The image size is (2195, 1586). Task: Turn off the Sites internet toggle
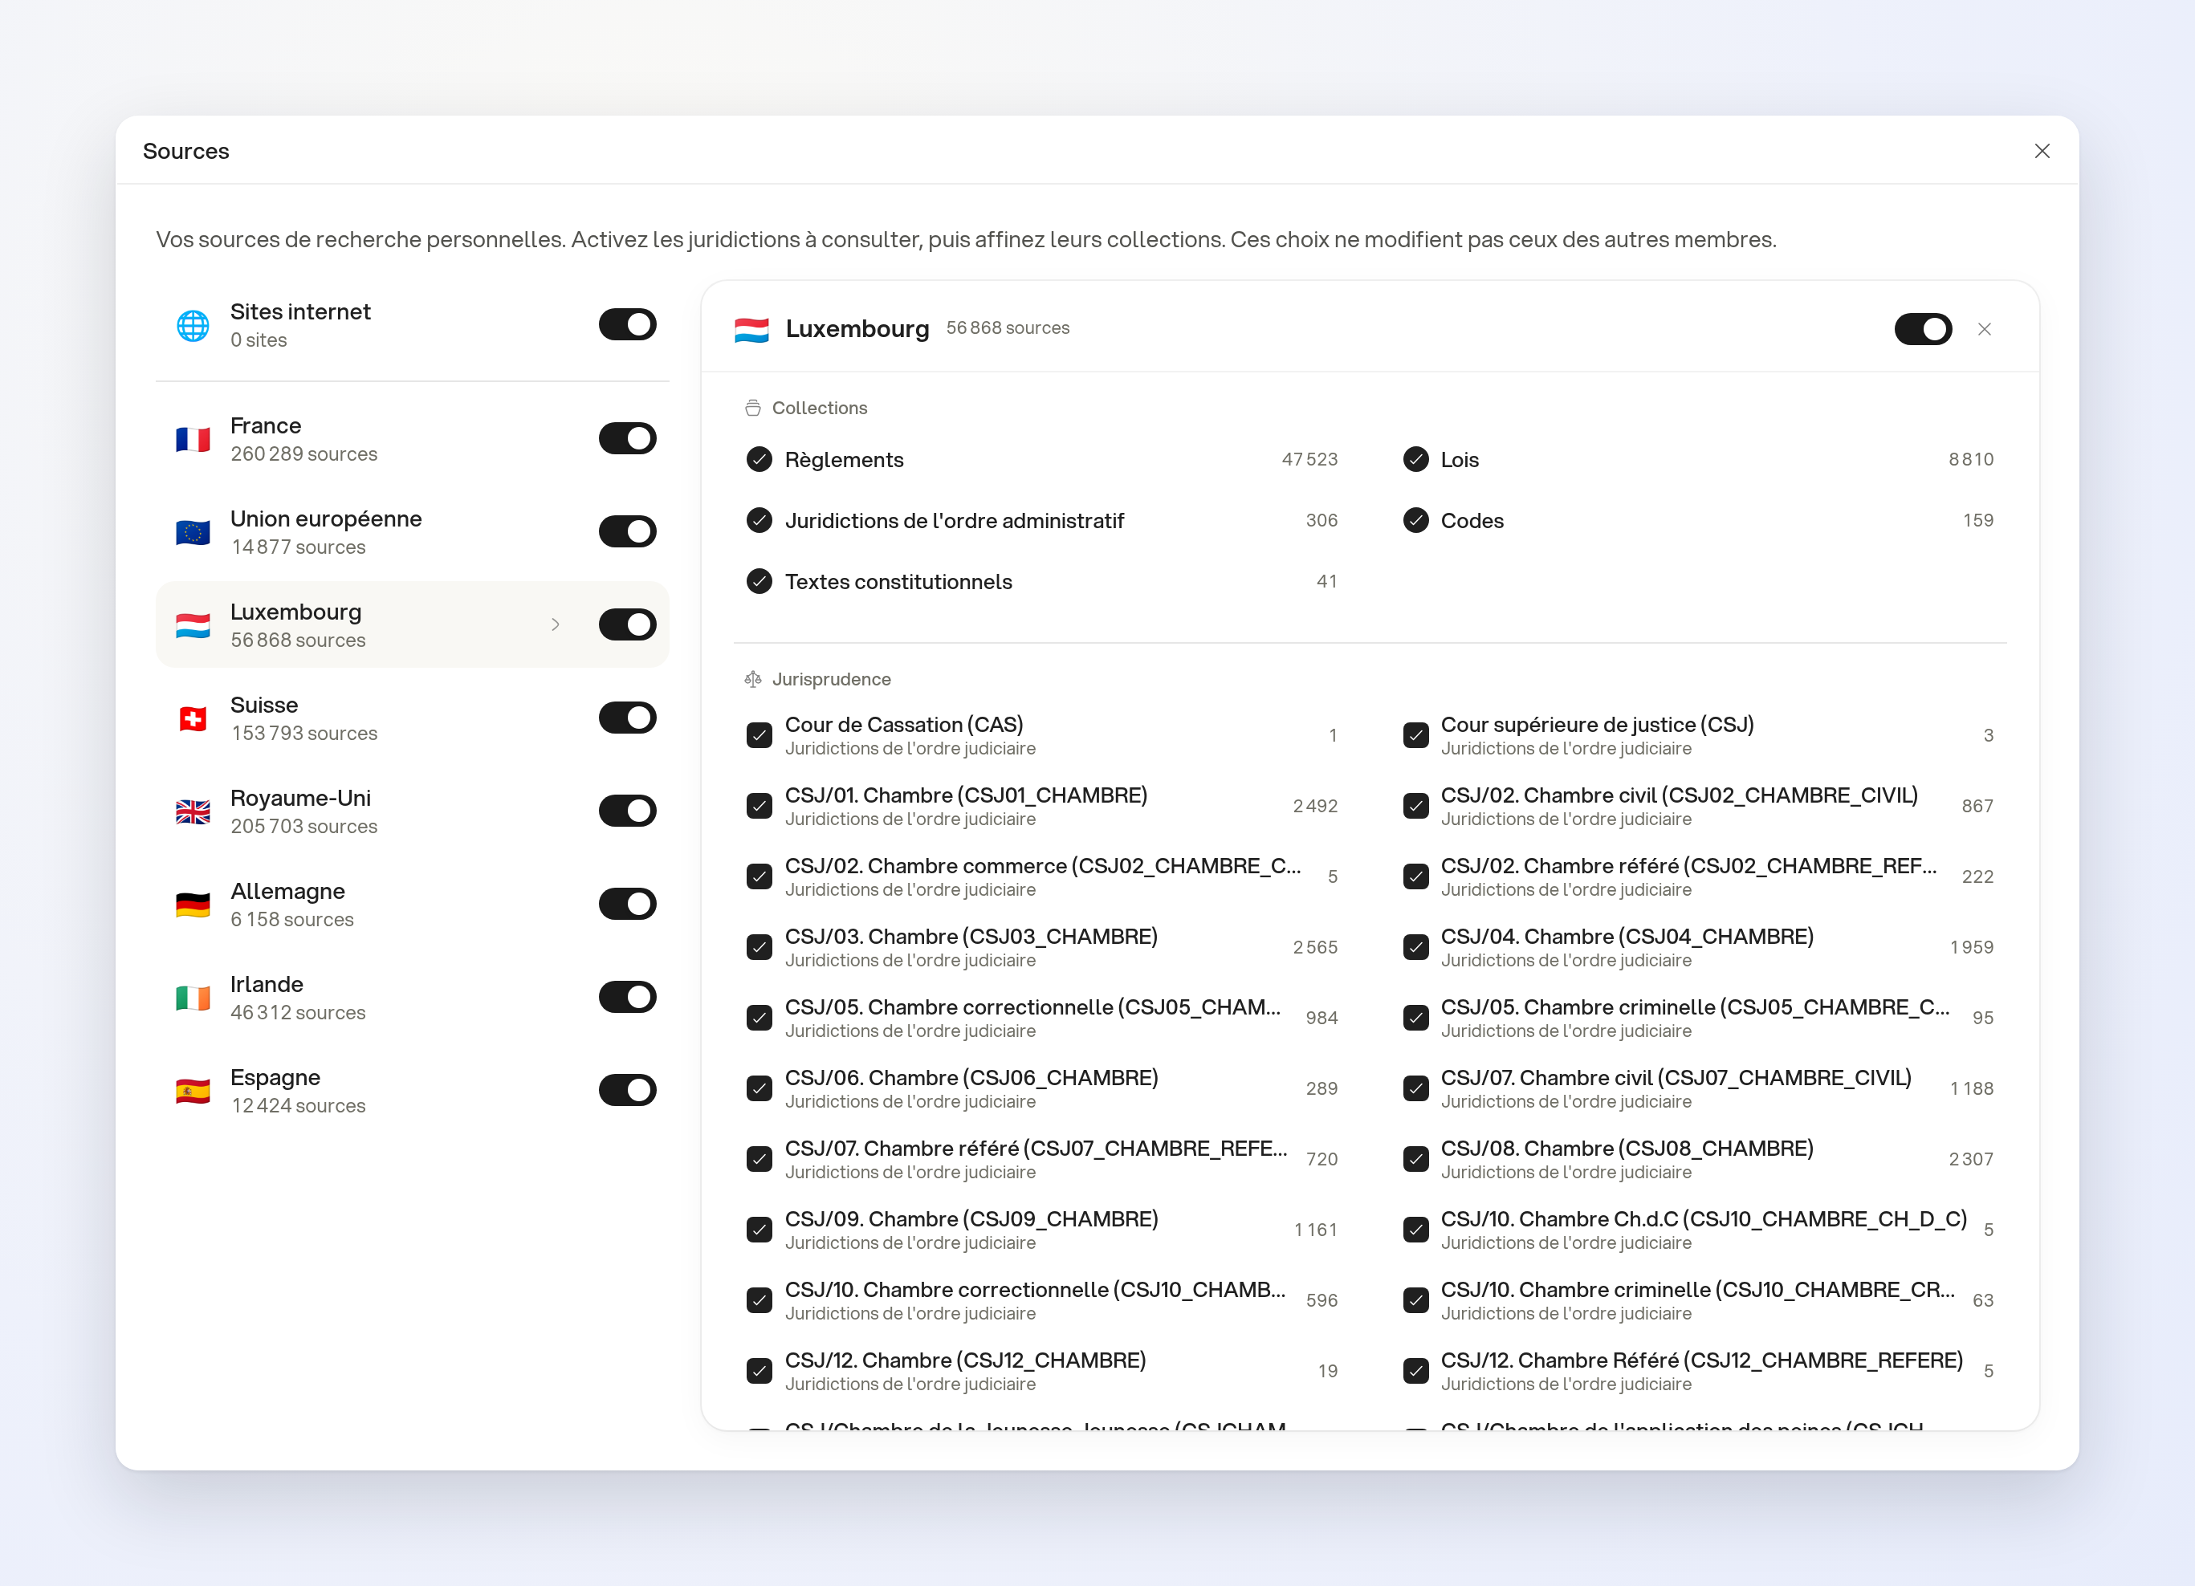tap(627, 325)
